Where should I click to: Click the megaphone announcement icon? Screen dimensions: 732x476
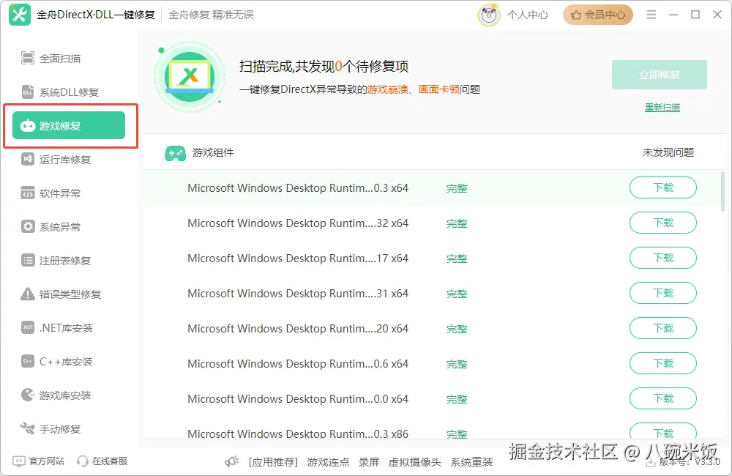tap(231, 461)
